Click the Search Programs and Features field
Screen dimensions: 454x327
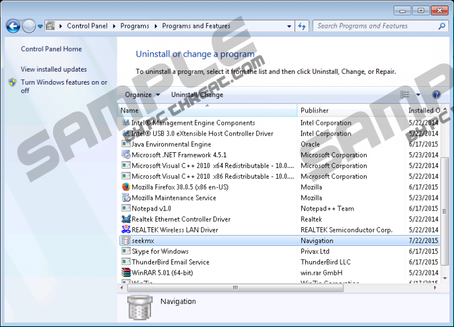(x=375, y=26)
